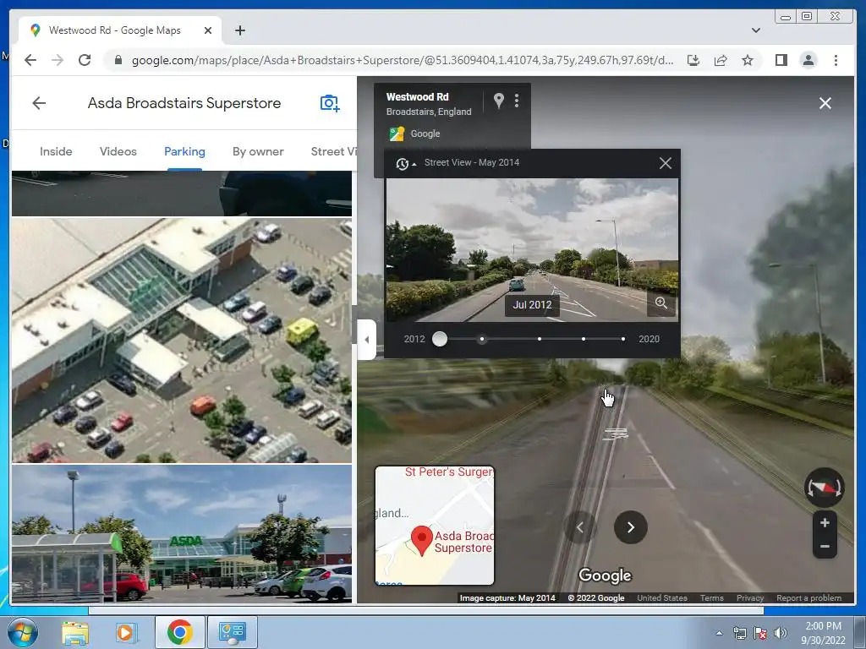
Task: Click Chrome back navigation arrow
Action: [x=30, y=60]
